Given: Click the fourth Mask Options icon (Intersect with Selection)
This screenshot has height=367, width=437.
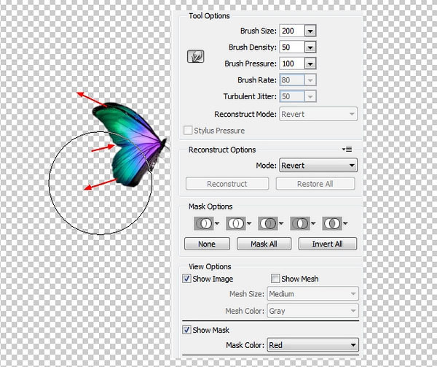Looking at the screenshot, I should 299,223.
